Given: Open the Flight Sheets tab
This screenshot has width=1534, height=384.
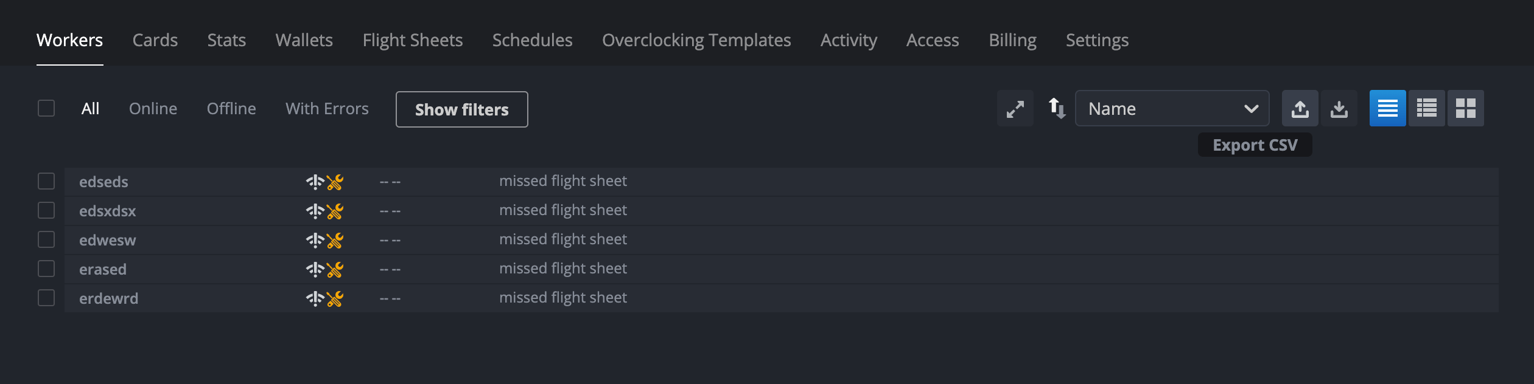Looking at the screenshot, I should [x=412, y=39].
